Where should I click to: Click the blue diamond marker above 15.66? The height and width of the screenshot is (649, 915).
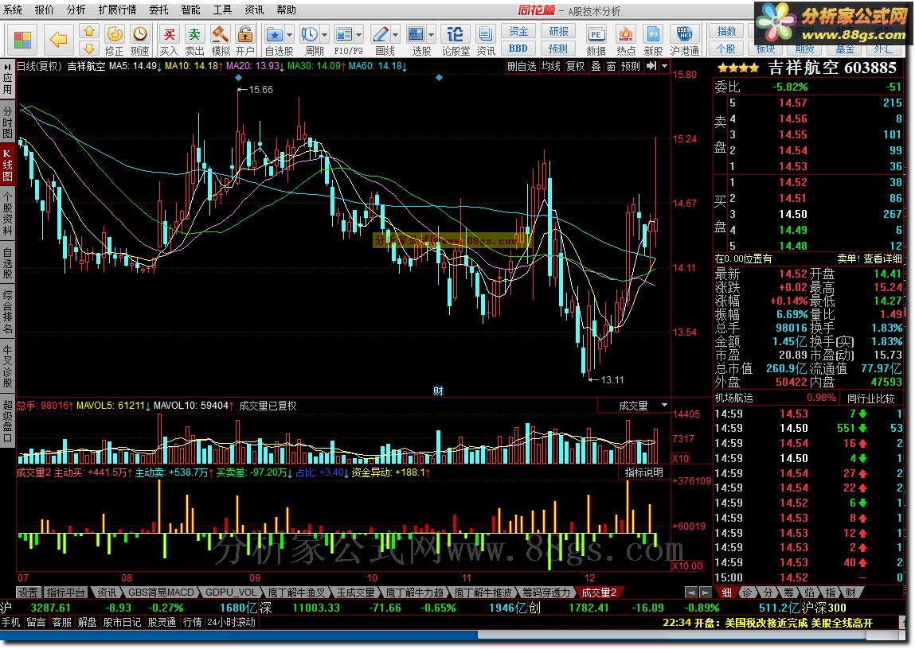tap(238, 77)
